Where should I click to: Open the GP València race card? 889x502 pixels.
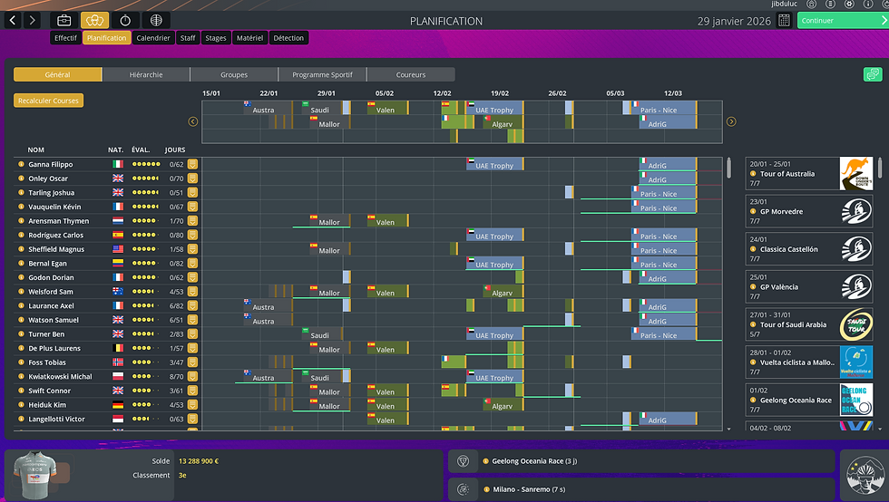(x=809, y=286)
